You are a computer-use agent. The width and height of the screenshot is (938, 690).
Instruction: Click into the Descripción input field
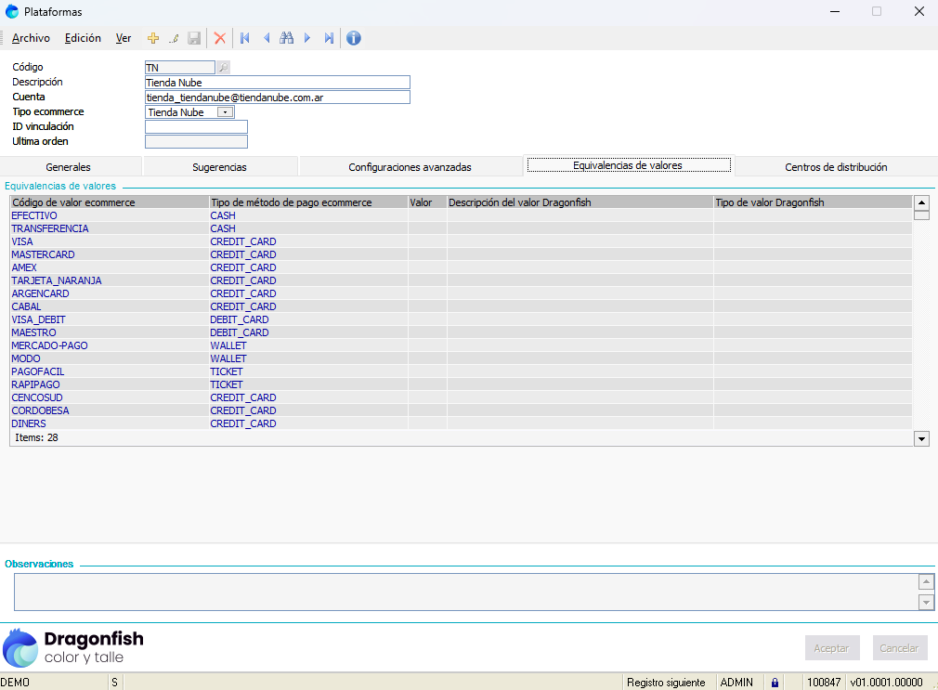pos(277,82)
